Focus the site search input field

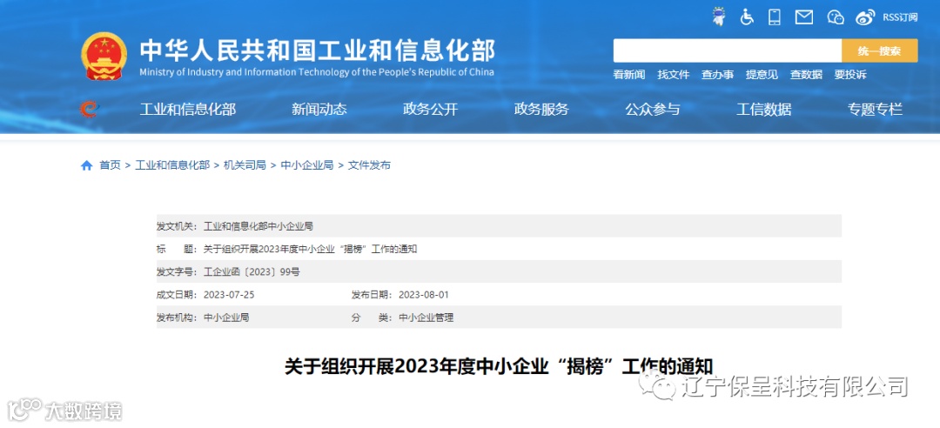pyautogui.click(x=727, y=51)
